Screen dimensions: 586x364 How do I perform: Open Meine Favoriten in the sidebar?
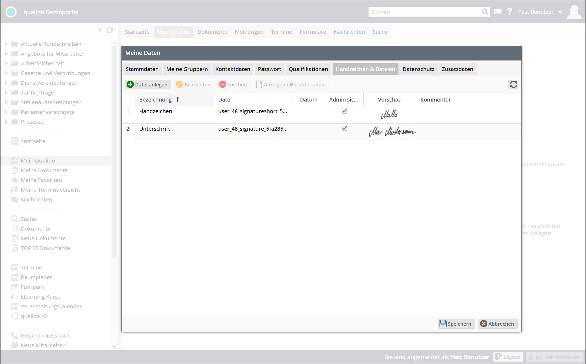[x=41, y=180]
